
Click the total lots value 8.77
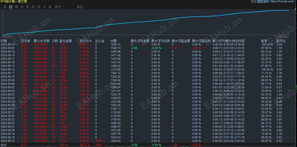point(24,145)
